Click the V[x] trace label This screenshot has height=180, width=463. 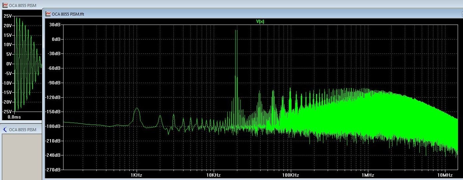pos(260,21)
